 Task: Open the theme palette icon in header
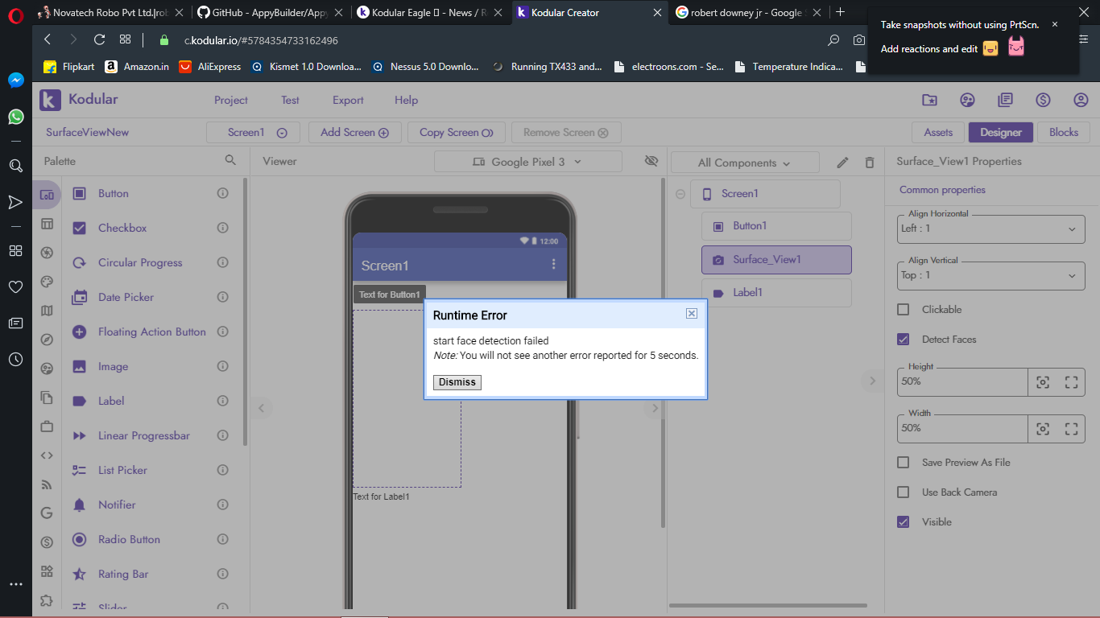[967, 100]
